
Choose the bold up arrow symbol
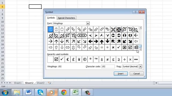pos(102,41)
